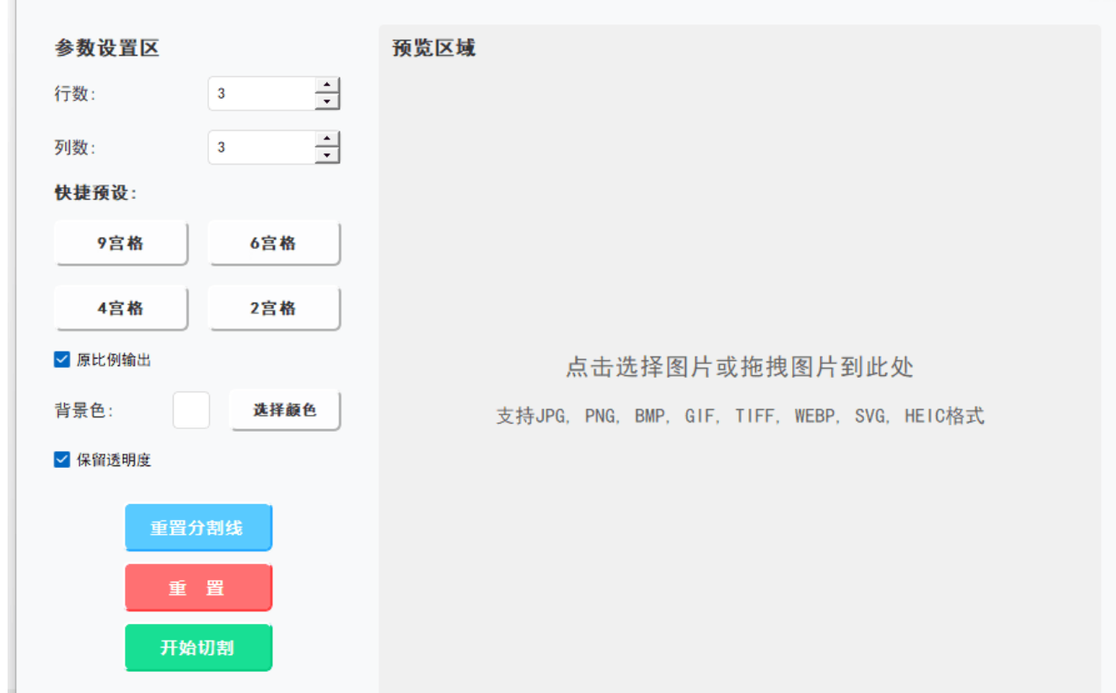Click the 点击选择图片 prompt in preview area
Screen dimensions: 1116x693
click(x=739, y=368)
